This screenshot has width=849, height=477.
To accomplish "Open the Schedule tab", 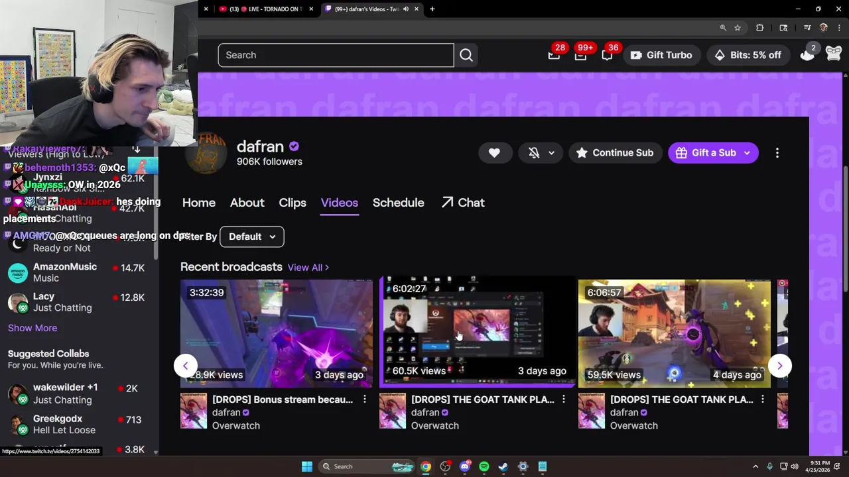I will 398,203.
